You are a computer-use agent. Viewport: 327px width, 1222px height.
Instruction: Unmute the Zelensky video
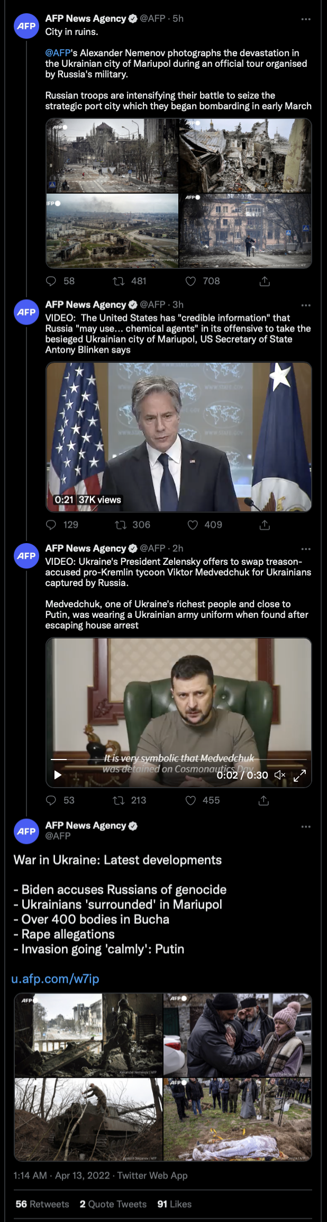280,775
